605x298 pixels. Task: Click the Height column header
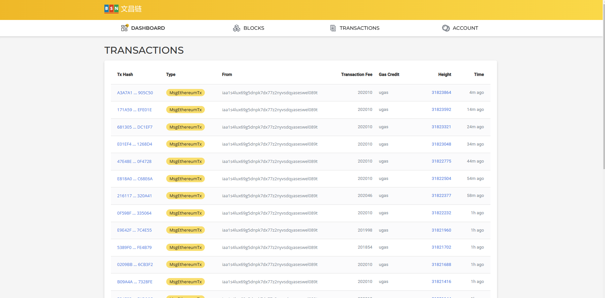(x=445, y=75)
